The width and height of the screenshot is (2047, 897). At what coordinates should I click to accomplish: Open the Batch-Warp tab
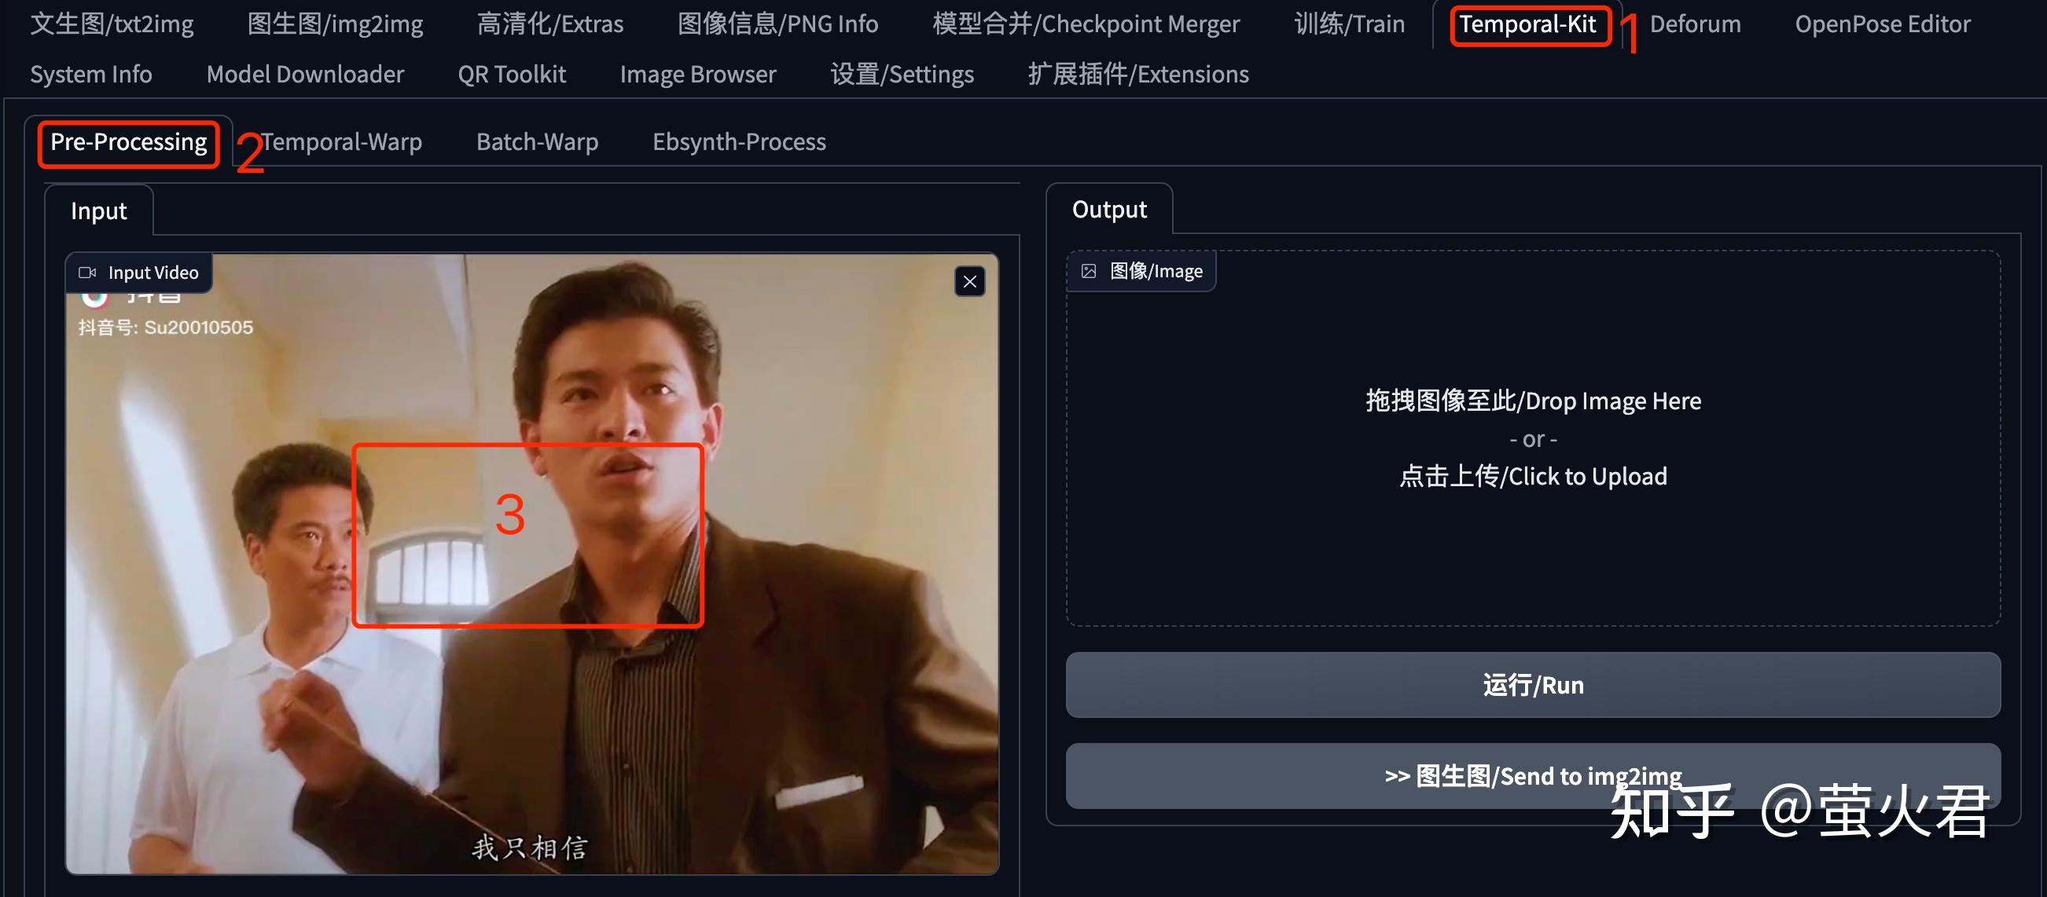tap(537, 141)
